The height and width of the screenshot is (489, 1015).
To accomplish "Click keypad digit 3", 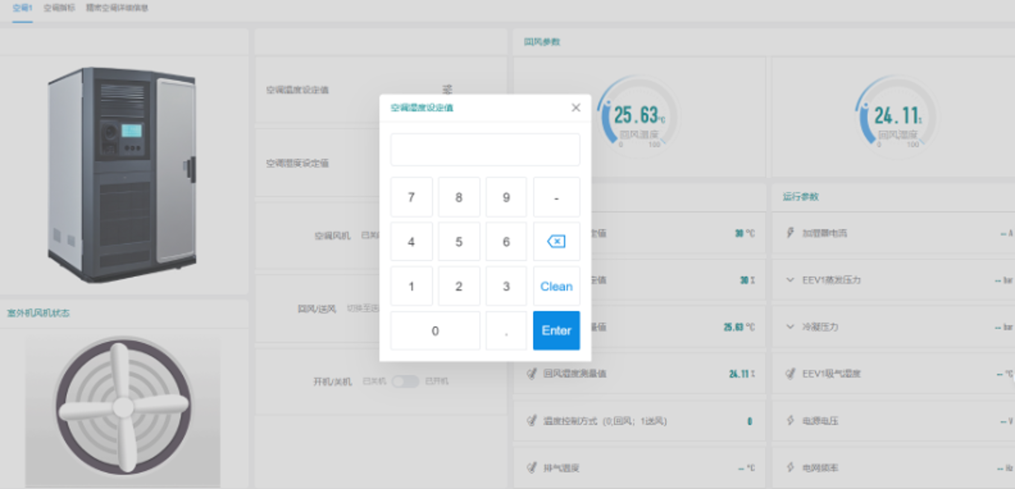I will (506, 286).
